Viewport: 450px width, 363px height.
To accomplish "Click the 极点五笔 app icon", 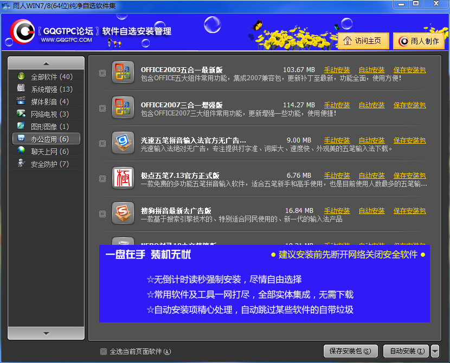I will [123, 178].
